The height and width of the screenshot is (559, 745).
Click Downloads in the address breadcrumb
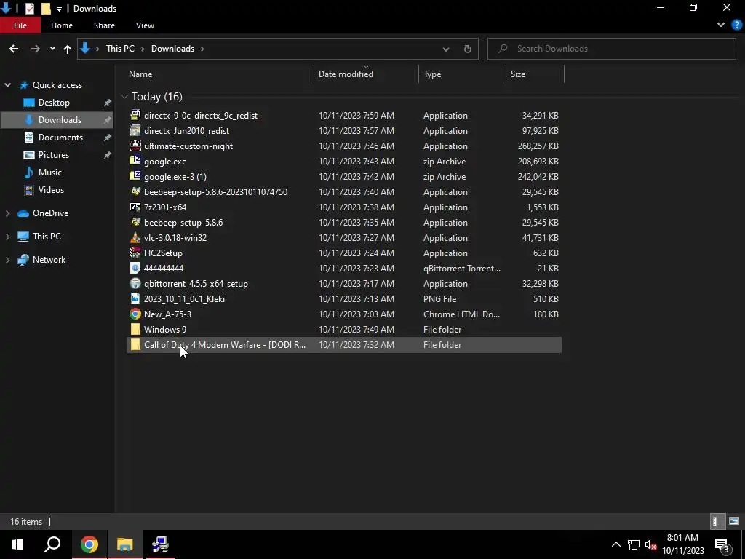[x=172, y=49]
